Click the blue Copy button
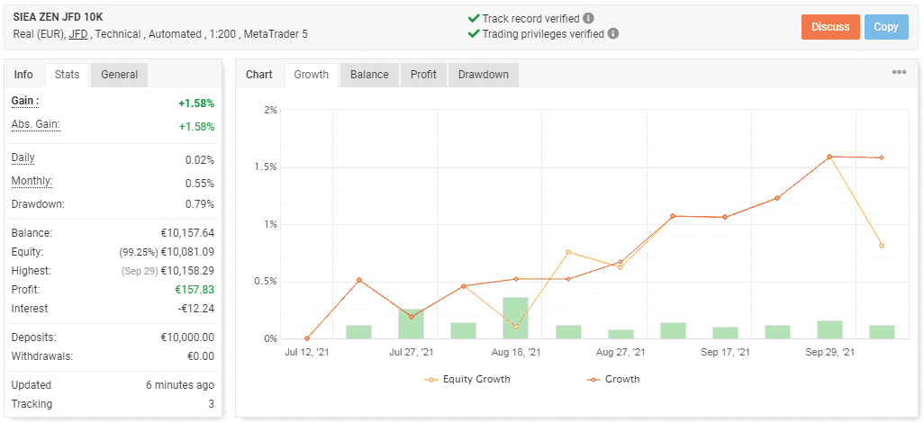The width and height of the screenshot is (924, 423). pos(885,27)
